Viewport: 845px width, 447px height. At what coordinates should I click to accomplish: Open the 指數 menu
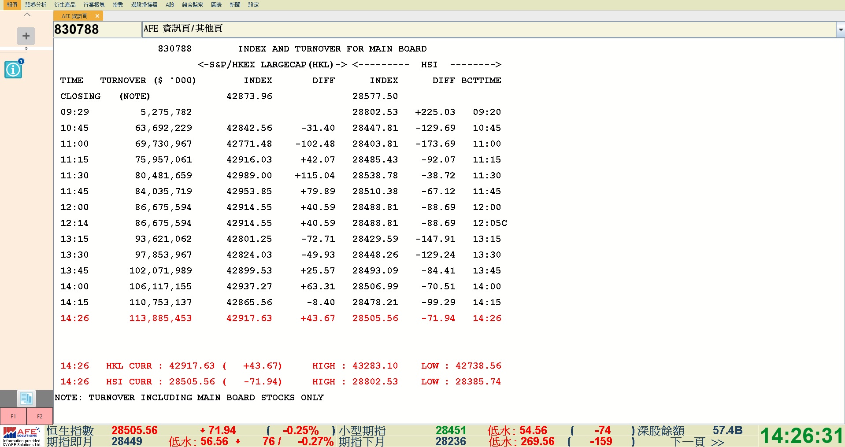tap(118, 5)
